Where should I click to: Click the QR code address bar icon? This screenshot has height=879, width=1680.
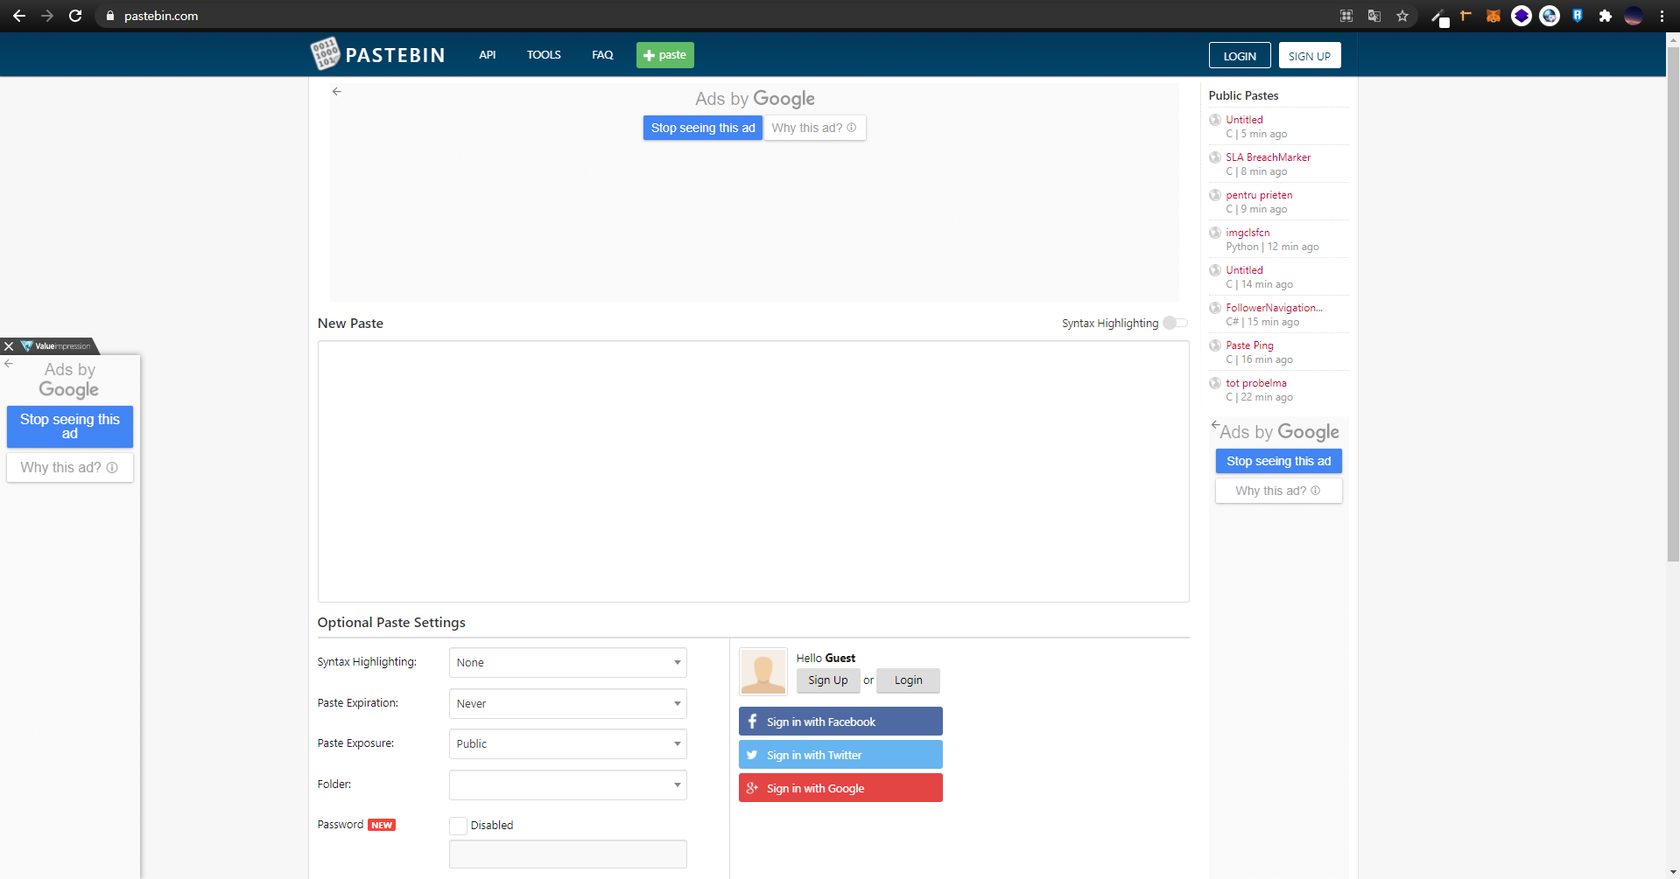click(1346, 16)
